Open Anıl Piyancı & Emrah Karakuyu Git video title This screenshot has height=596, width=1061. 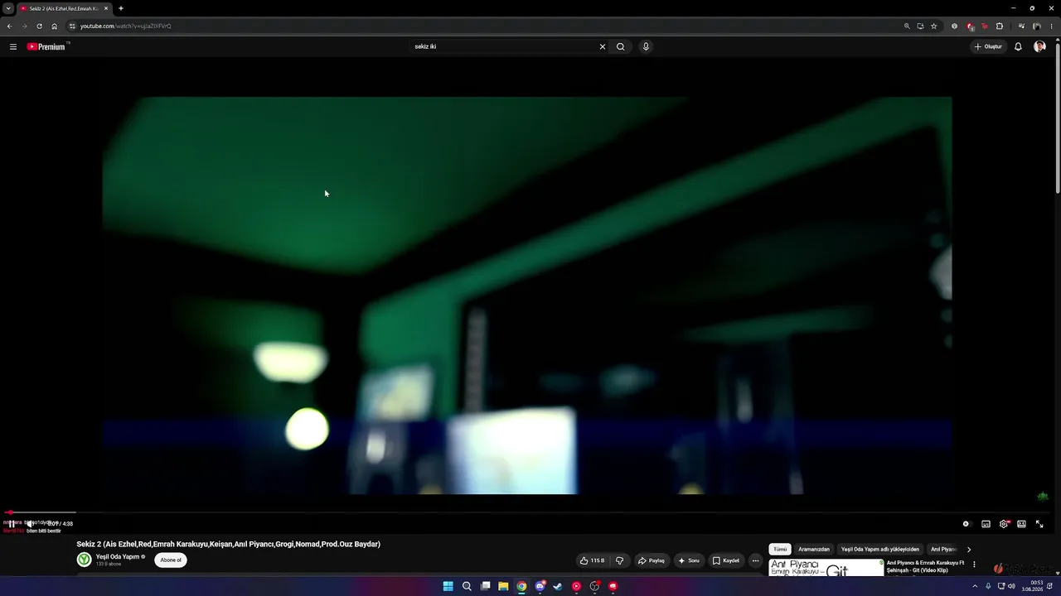[925, 566]
